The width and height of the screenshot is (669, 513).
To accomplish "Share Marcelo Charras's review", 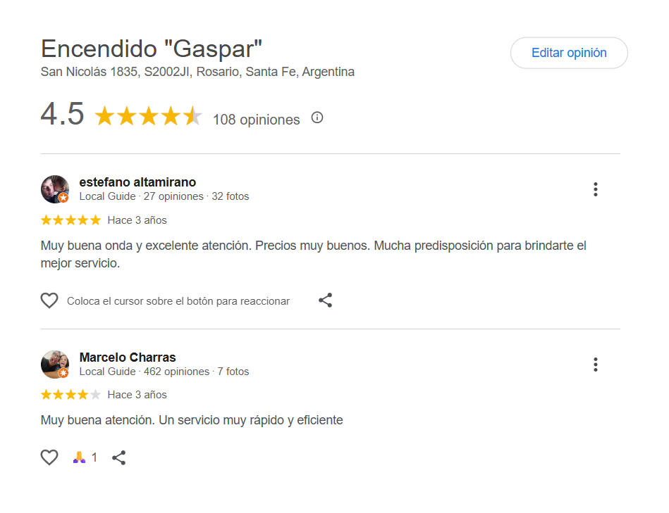I will coord(119,457).
